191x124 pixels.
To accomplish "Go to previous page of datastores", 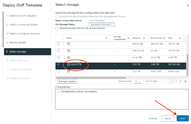I will tap(165, 81).
